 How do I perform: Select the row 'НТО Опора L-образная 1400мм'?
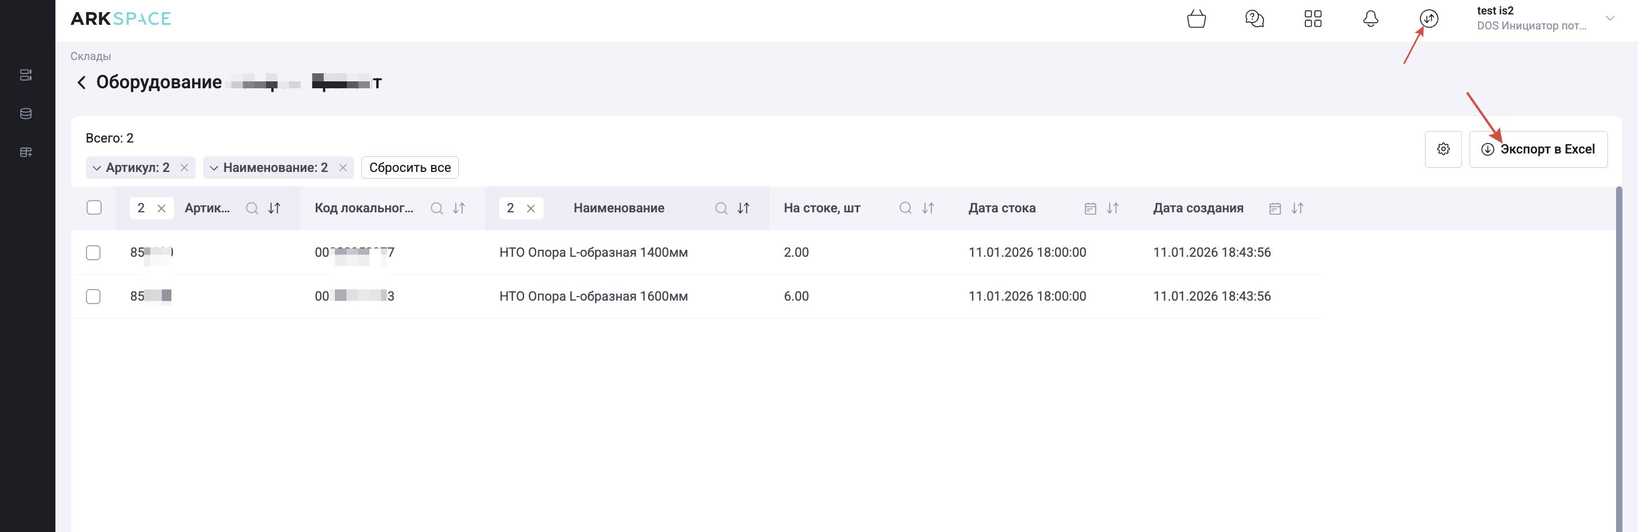[x=94, y=253]
